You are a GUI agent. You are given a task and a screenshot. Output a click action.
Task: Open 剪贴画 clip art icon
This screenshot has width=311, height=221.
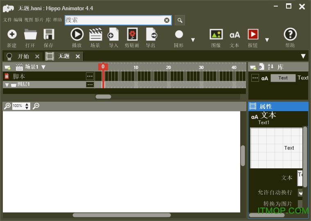(132, 34)
